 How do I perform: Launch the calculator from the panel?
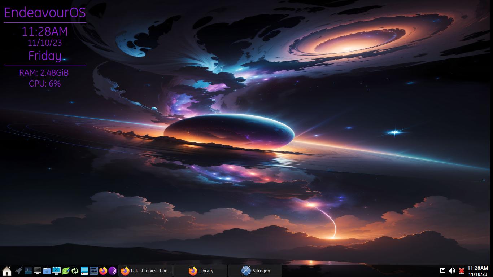94,271
